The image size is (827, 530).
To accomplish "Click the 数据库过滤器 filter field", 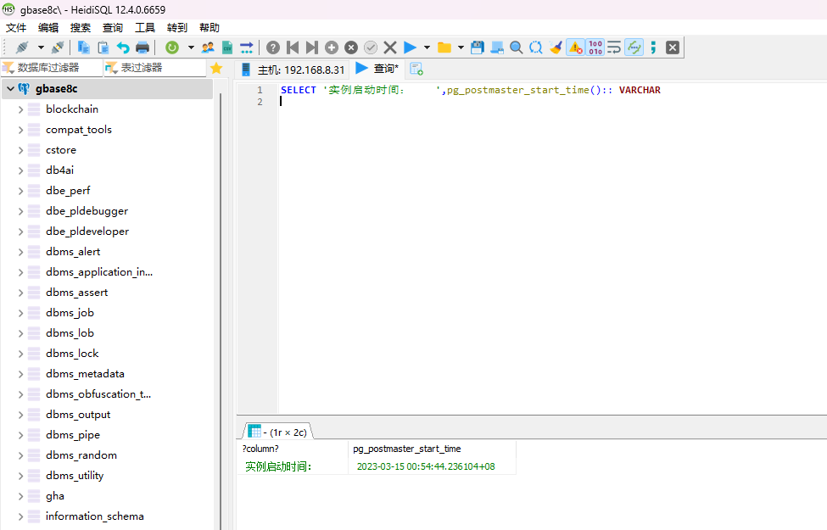I will pos(52,68).
